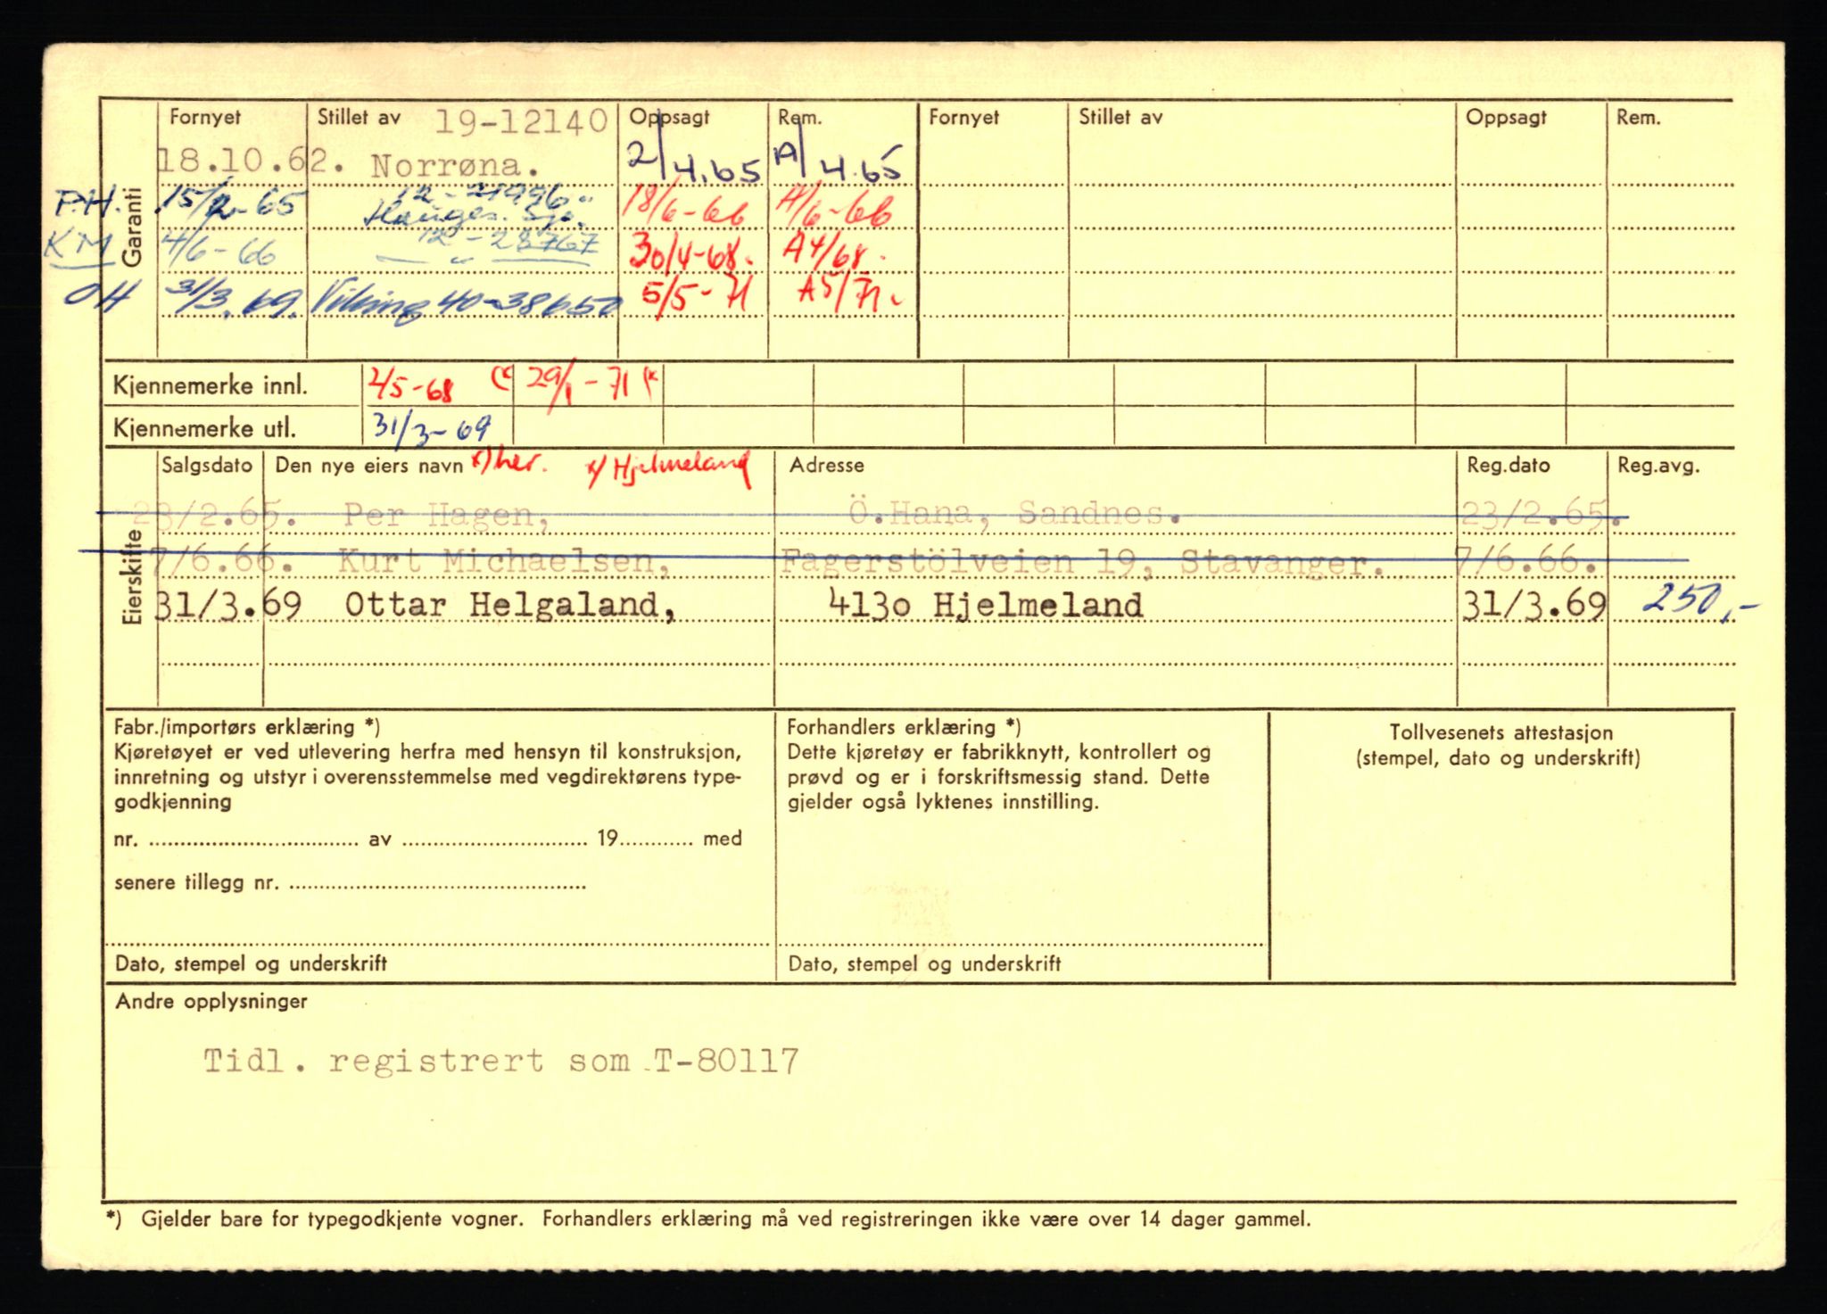Click the blank nr. field in the erklæring

coord(253,840)
